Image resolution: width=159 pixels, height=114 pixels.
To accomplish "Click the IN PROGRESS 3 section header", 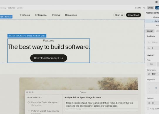I will pyautogui.click(x=34, y=97).
